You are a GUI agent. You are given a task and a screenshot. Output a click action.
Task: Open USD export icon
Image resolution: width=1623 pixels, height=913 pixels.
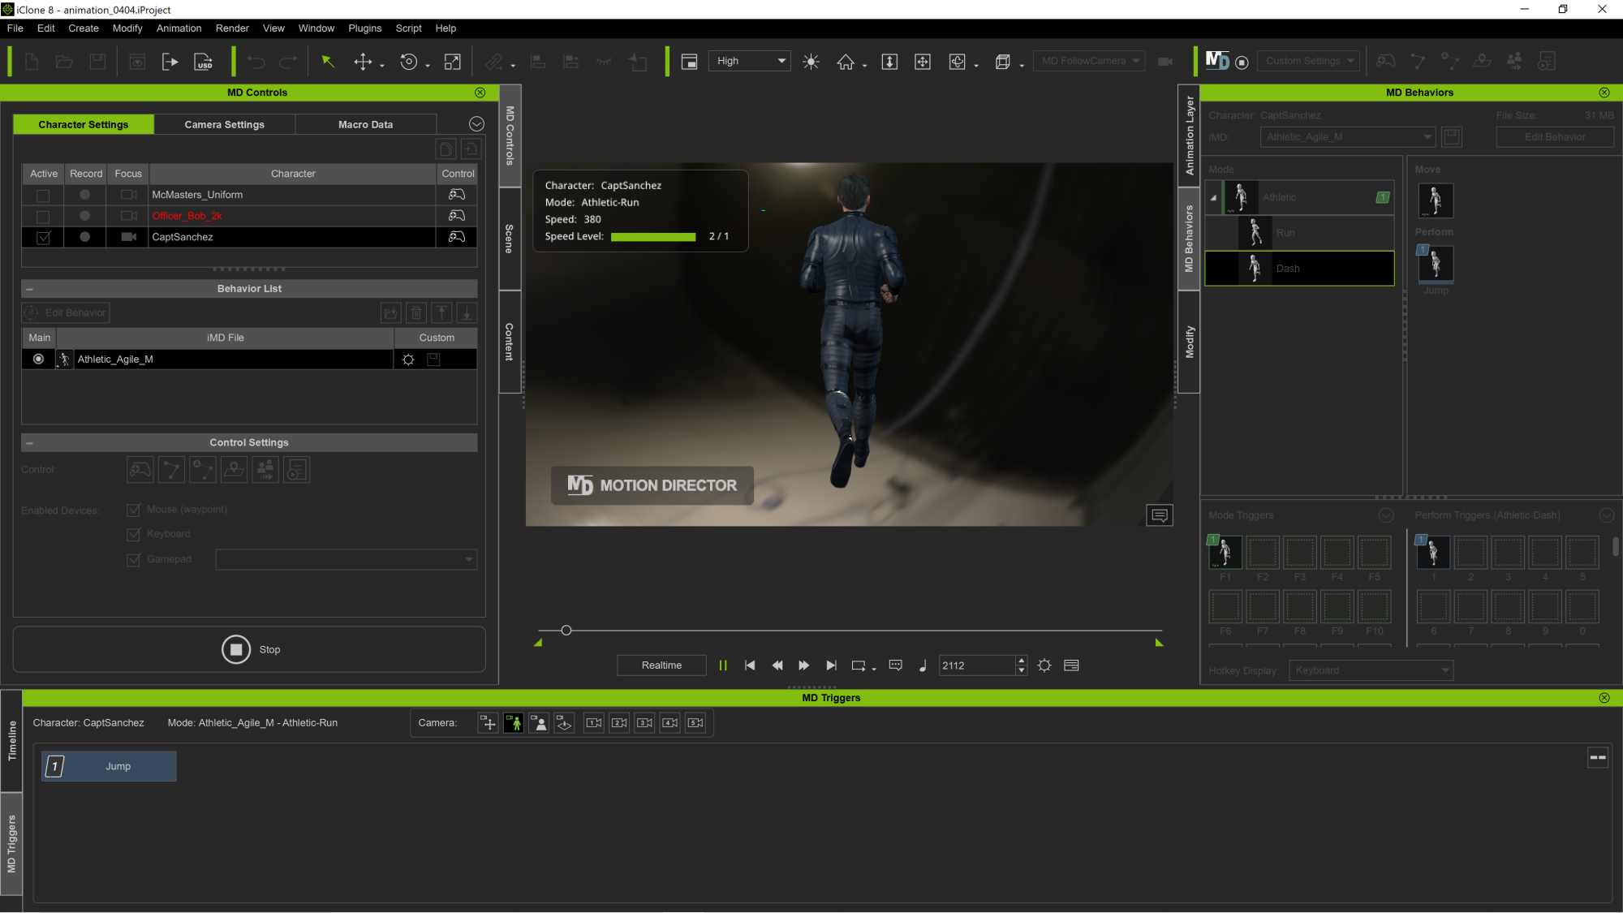tap(204, 62)
